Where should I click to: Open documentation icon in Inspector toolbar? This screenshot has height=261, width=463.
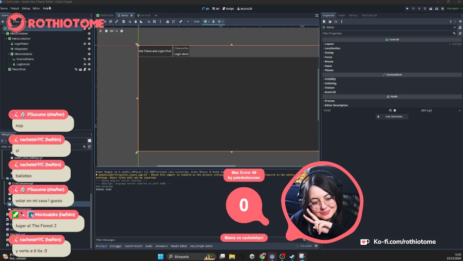(x=460, y=27)
